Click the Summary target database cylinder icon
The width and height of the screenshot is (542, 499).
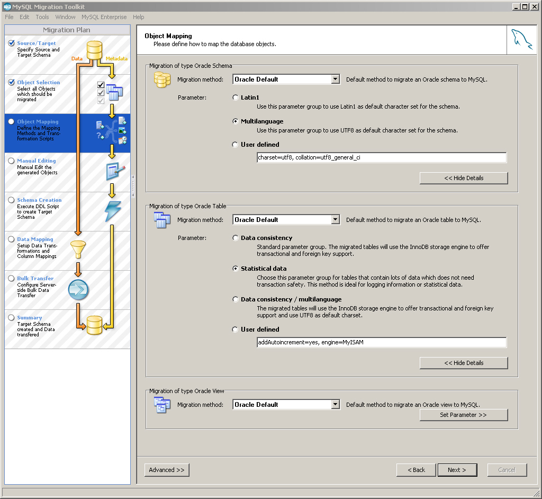point(94,325)
